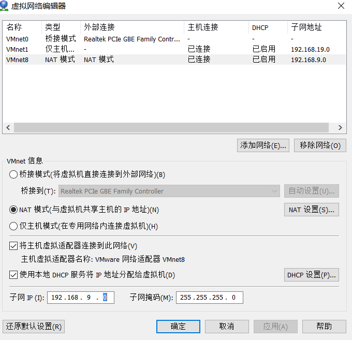This screenshot has width=352, height=340.
Task: Select NAT 模式 radio button
Action: pyautogui.click(x=13, y=210)
